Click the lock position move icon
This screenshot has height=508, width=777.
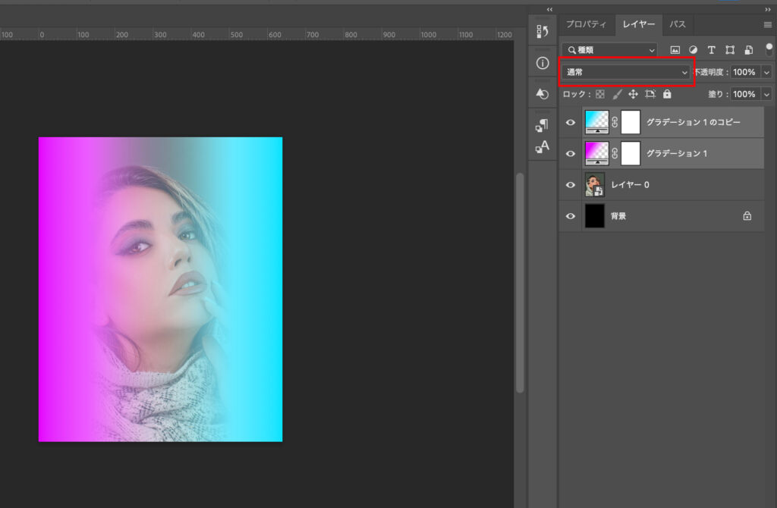click(634, 95)
